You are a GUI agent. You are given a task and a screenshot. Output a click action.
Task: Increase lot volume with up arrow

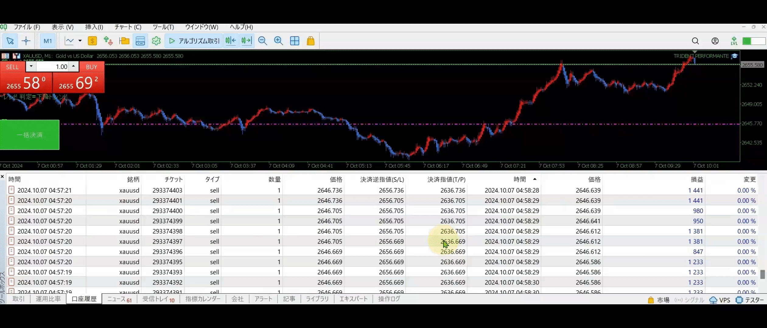coord(73,66)
